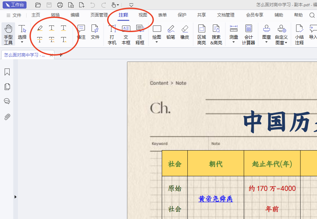317x219 pixels.
Task: Expand the 绘图 drawing dropdown
Action: coord(157,42)
